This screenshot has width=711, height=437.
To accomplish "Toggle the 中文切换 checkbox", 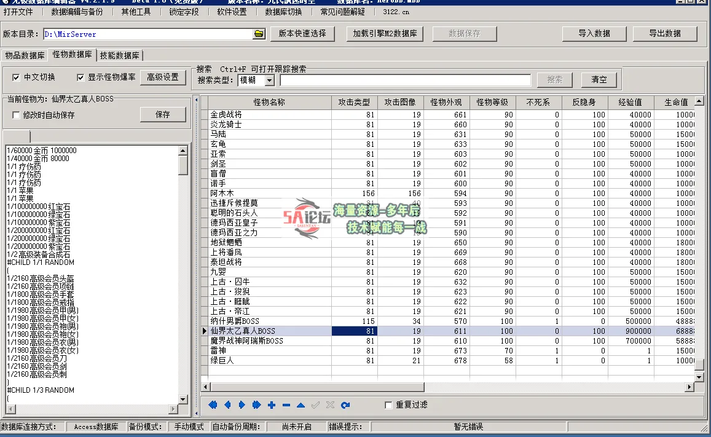I will point(16,77).
